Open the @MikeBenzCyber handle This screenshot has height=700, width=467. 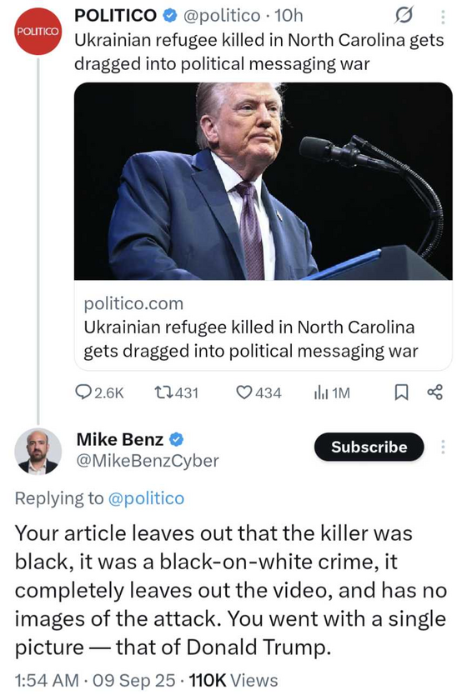148,461
